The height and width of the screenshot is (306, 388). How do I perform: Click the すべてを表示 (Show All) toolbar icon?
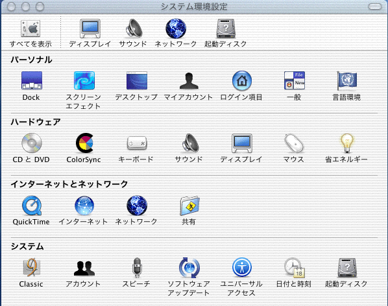[30, 29]
